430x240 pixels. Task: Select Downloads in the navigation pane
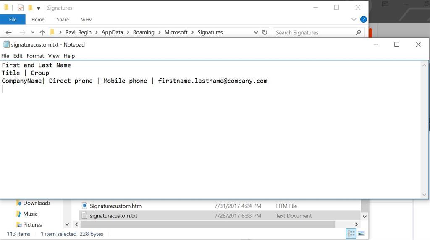pos(37,203)
